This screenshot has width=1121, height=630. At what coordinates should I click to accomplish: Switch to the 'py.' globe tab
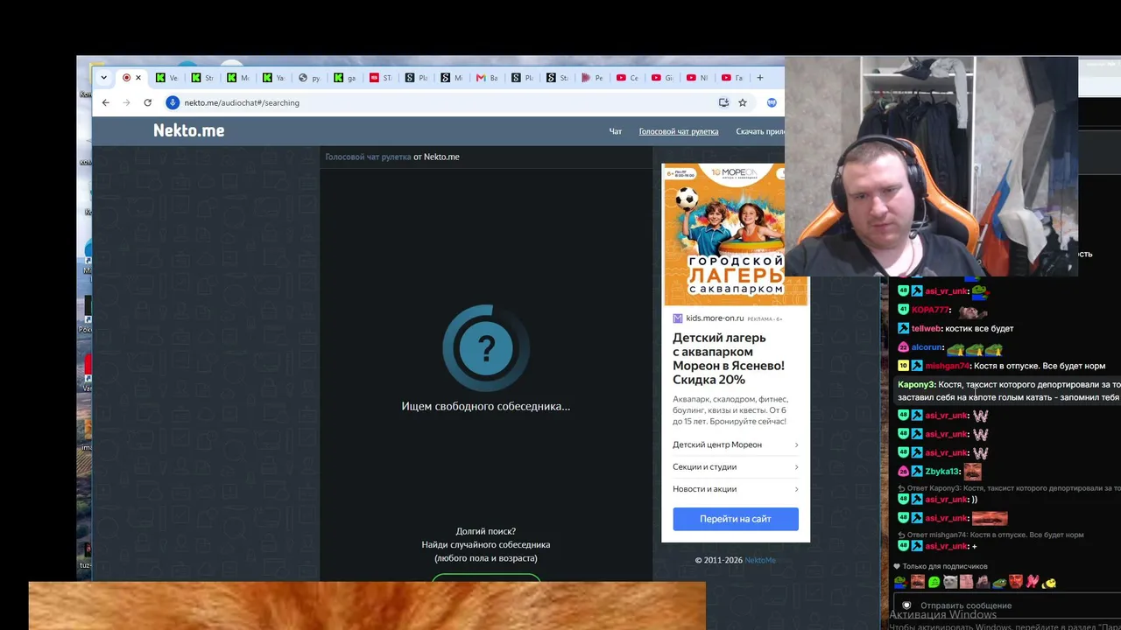point(309,78)
